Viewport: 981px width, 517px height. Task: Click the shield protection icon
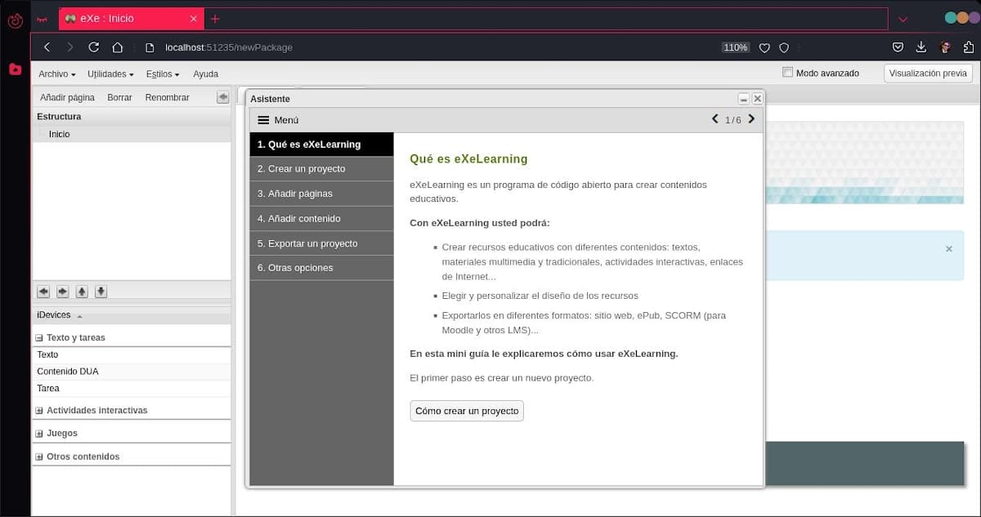(784, 47)
